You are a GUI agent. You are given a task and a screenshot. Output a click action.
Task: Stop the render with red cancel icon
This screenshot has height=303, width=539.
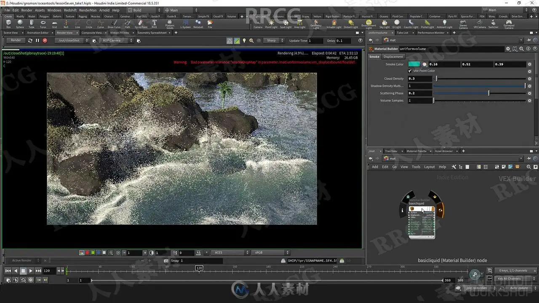(x=45, y=40)
